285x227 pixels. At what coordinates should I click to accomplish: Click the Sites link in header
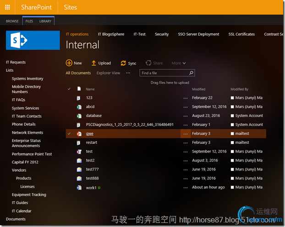coord(71,7)
